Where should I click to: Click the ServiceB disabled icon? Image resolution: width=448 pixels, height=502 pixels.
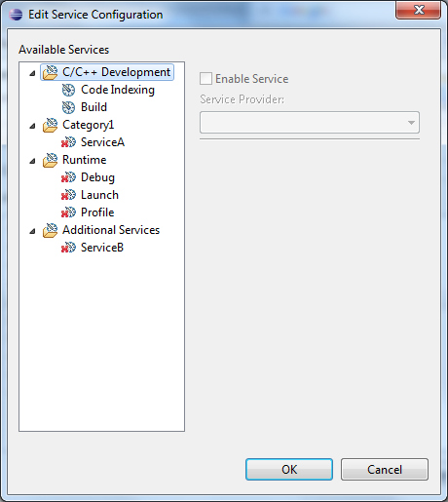(x=68, y=248)
